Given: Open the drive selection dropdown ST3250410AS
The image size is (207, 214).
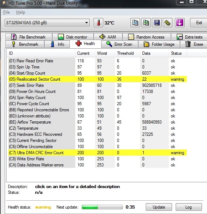Looking at the screenshot, I should [47, 23].
